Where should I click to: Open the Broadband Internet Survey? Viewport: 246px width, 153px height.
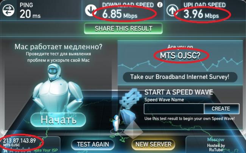(x=180, y=77)
